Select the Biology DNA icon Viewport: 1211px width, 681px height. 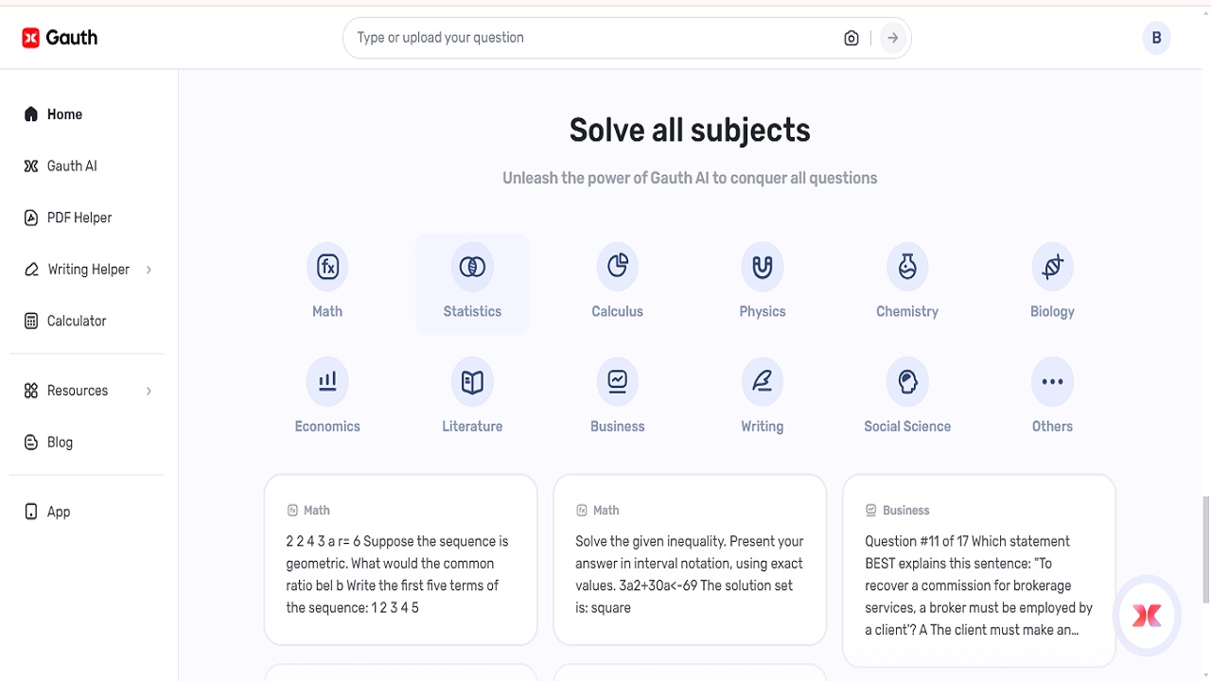[x=1052, y=268]
